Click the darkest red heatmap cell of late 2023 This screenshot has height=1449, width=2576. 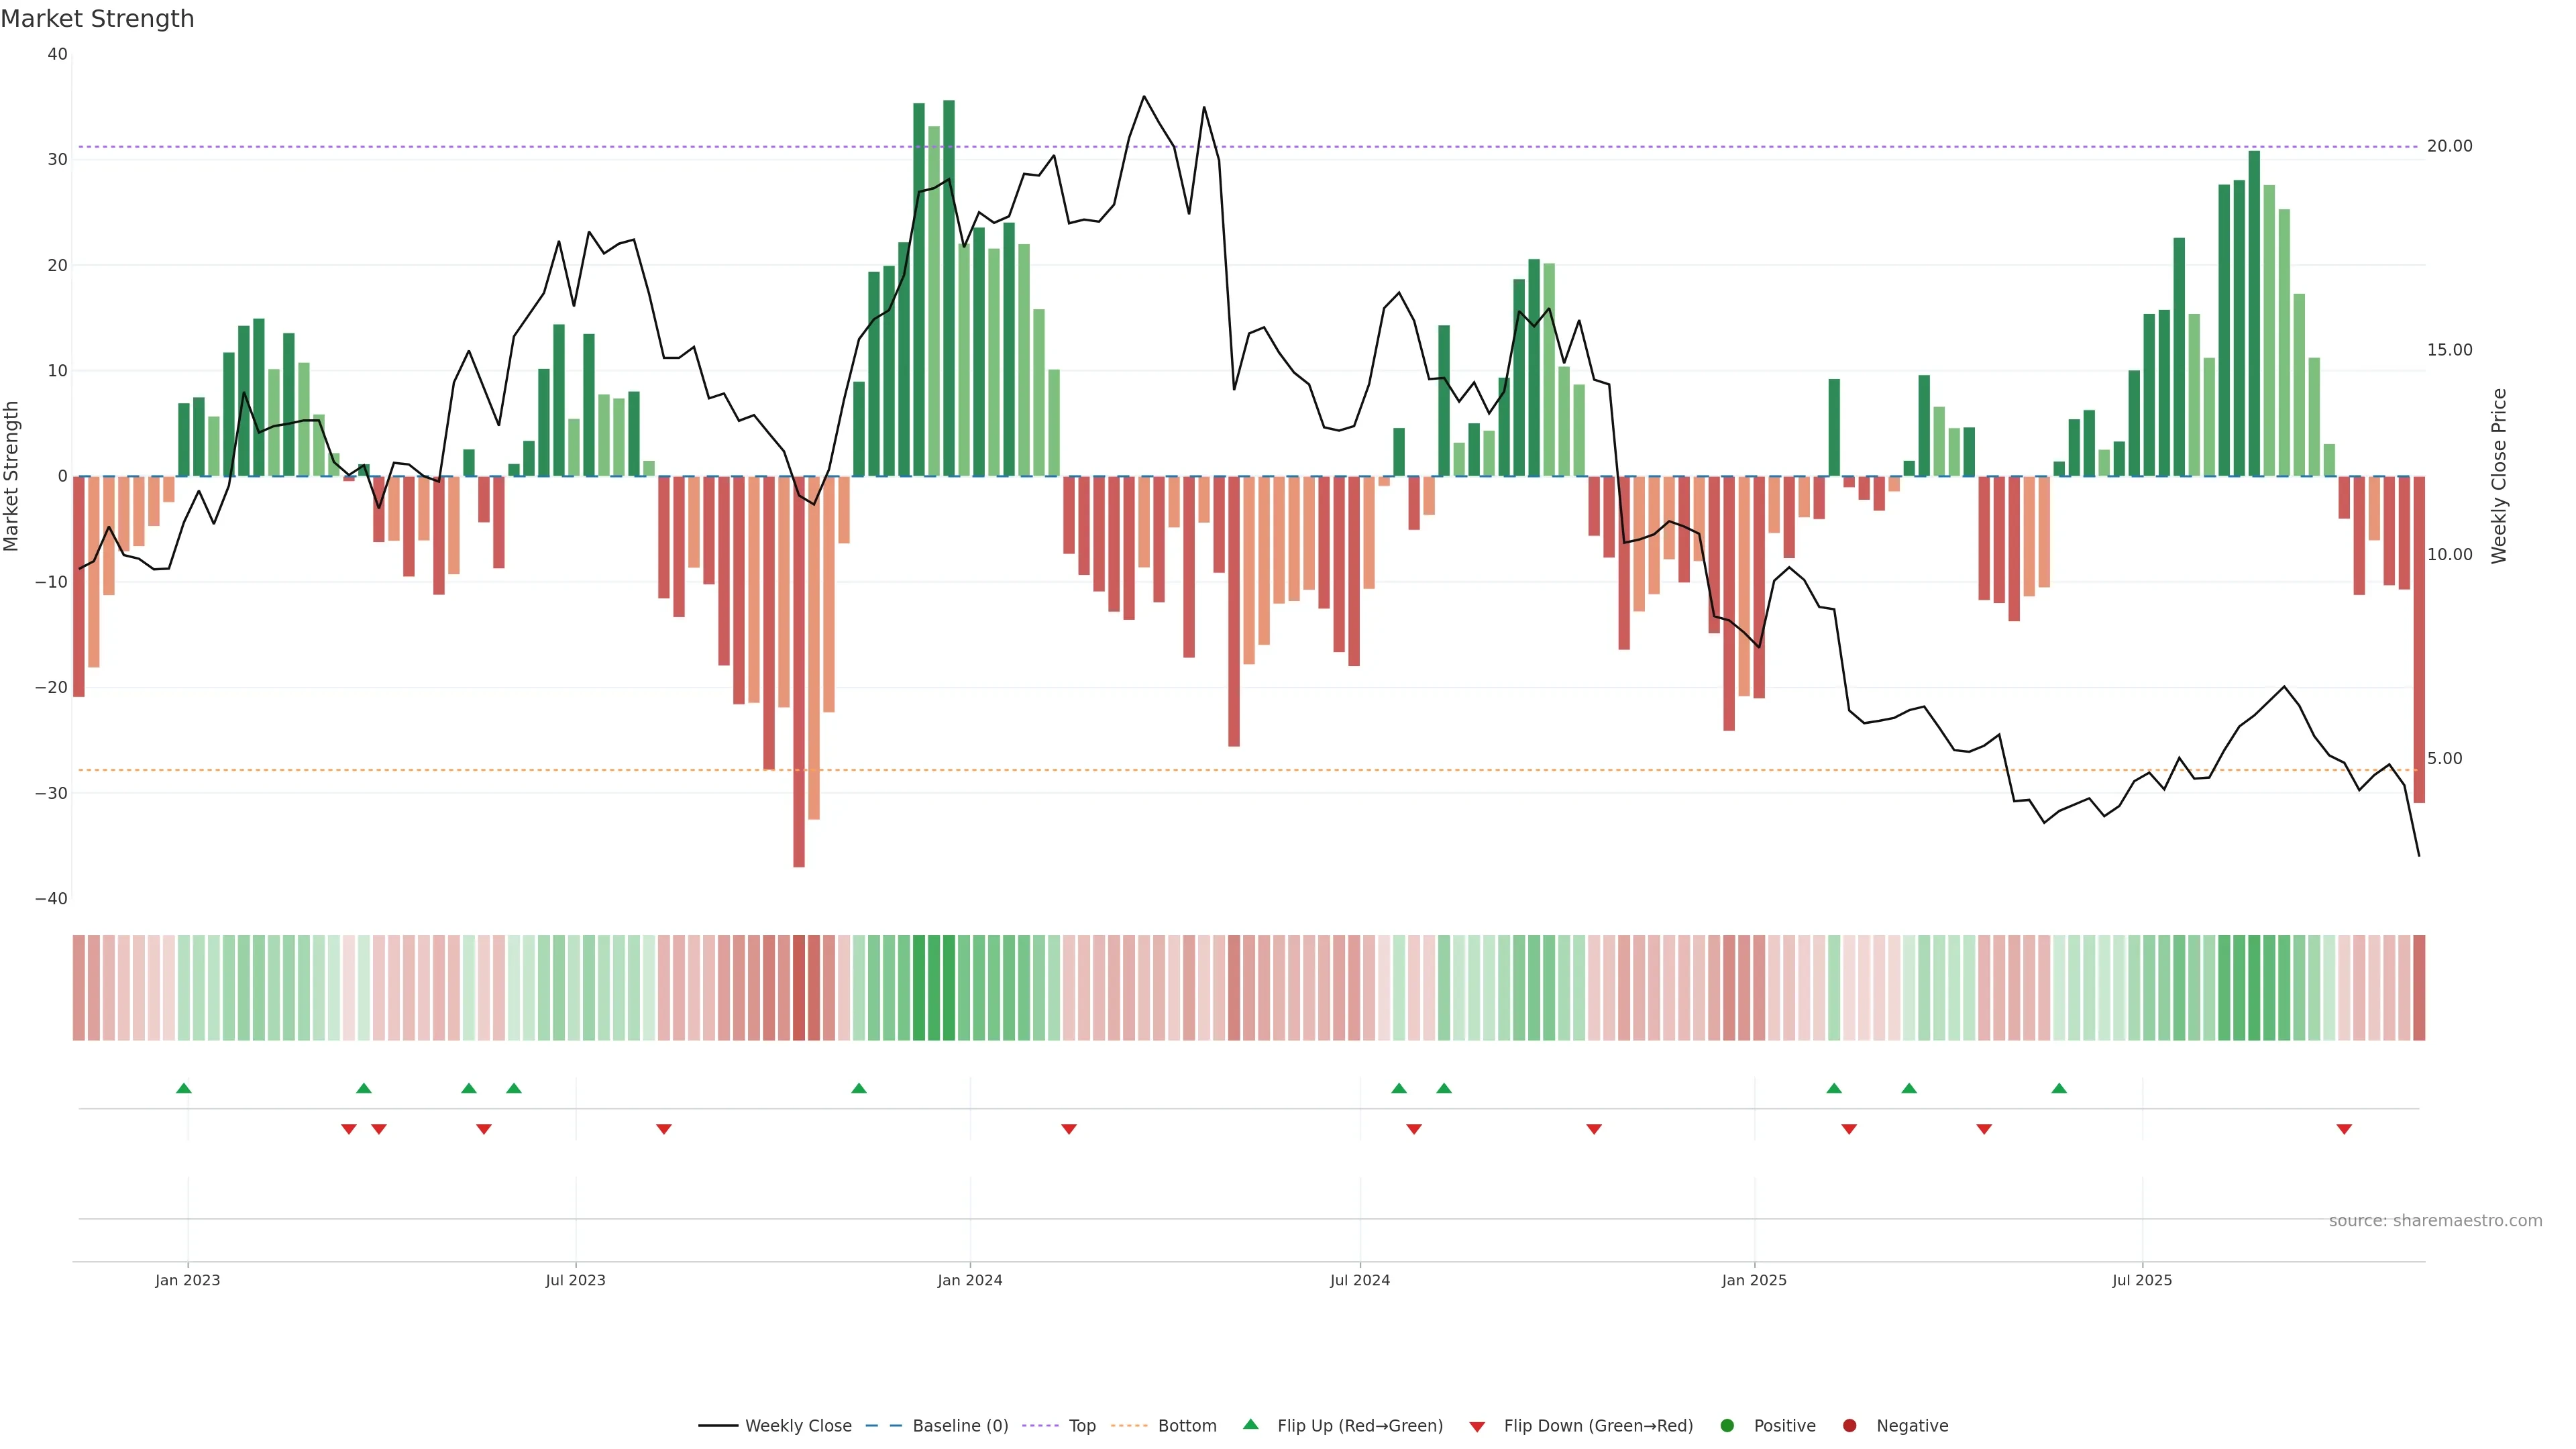coord(799,988)
